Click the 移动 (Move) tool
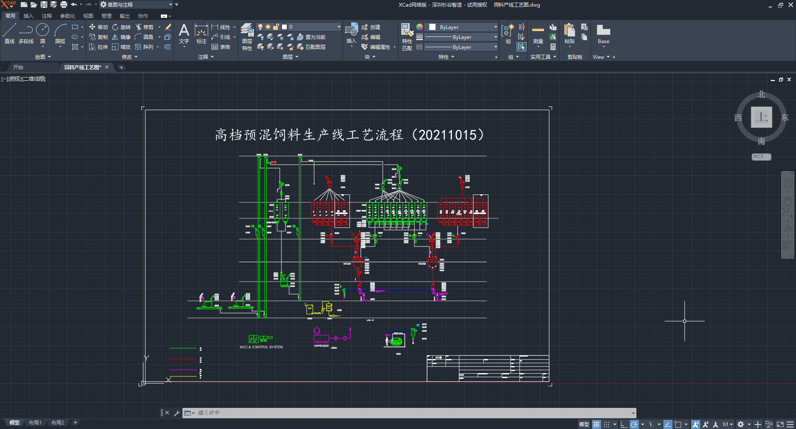The height and width of the screenshot is (429, 796). tap(98, 27)
